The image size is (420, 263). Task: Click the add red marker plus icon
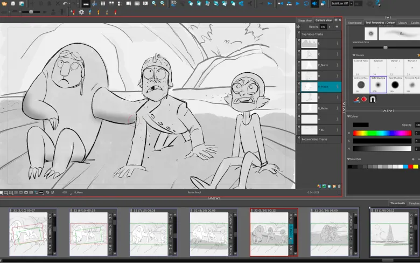click(x=73, y=12)
